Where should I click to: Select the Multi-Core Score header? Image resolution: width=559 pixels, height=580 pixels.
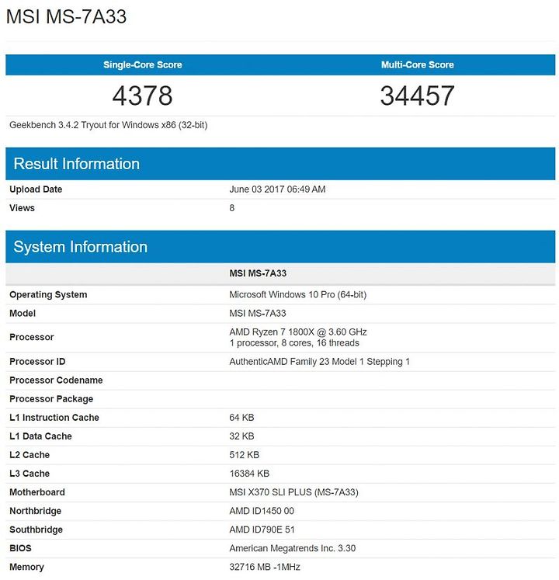pos(417,64)
